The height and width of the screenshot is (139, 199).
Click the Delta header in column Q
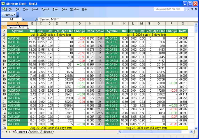tap(183, 31)
